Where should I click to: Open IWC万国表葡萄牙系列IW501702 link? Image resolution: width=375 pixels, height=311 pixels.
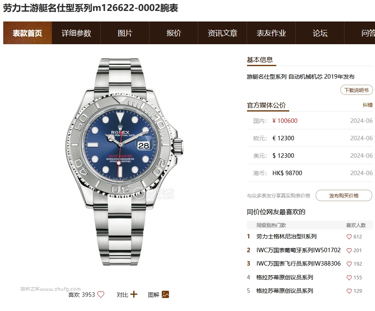(x=298, y=250)
